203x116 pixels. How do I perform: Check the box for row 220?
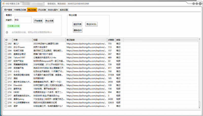(x=6, y=106)
